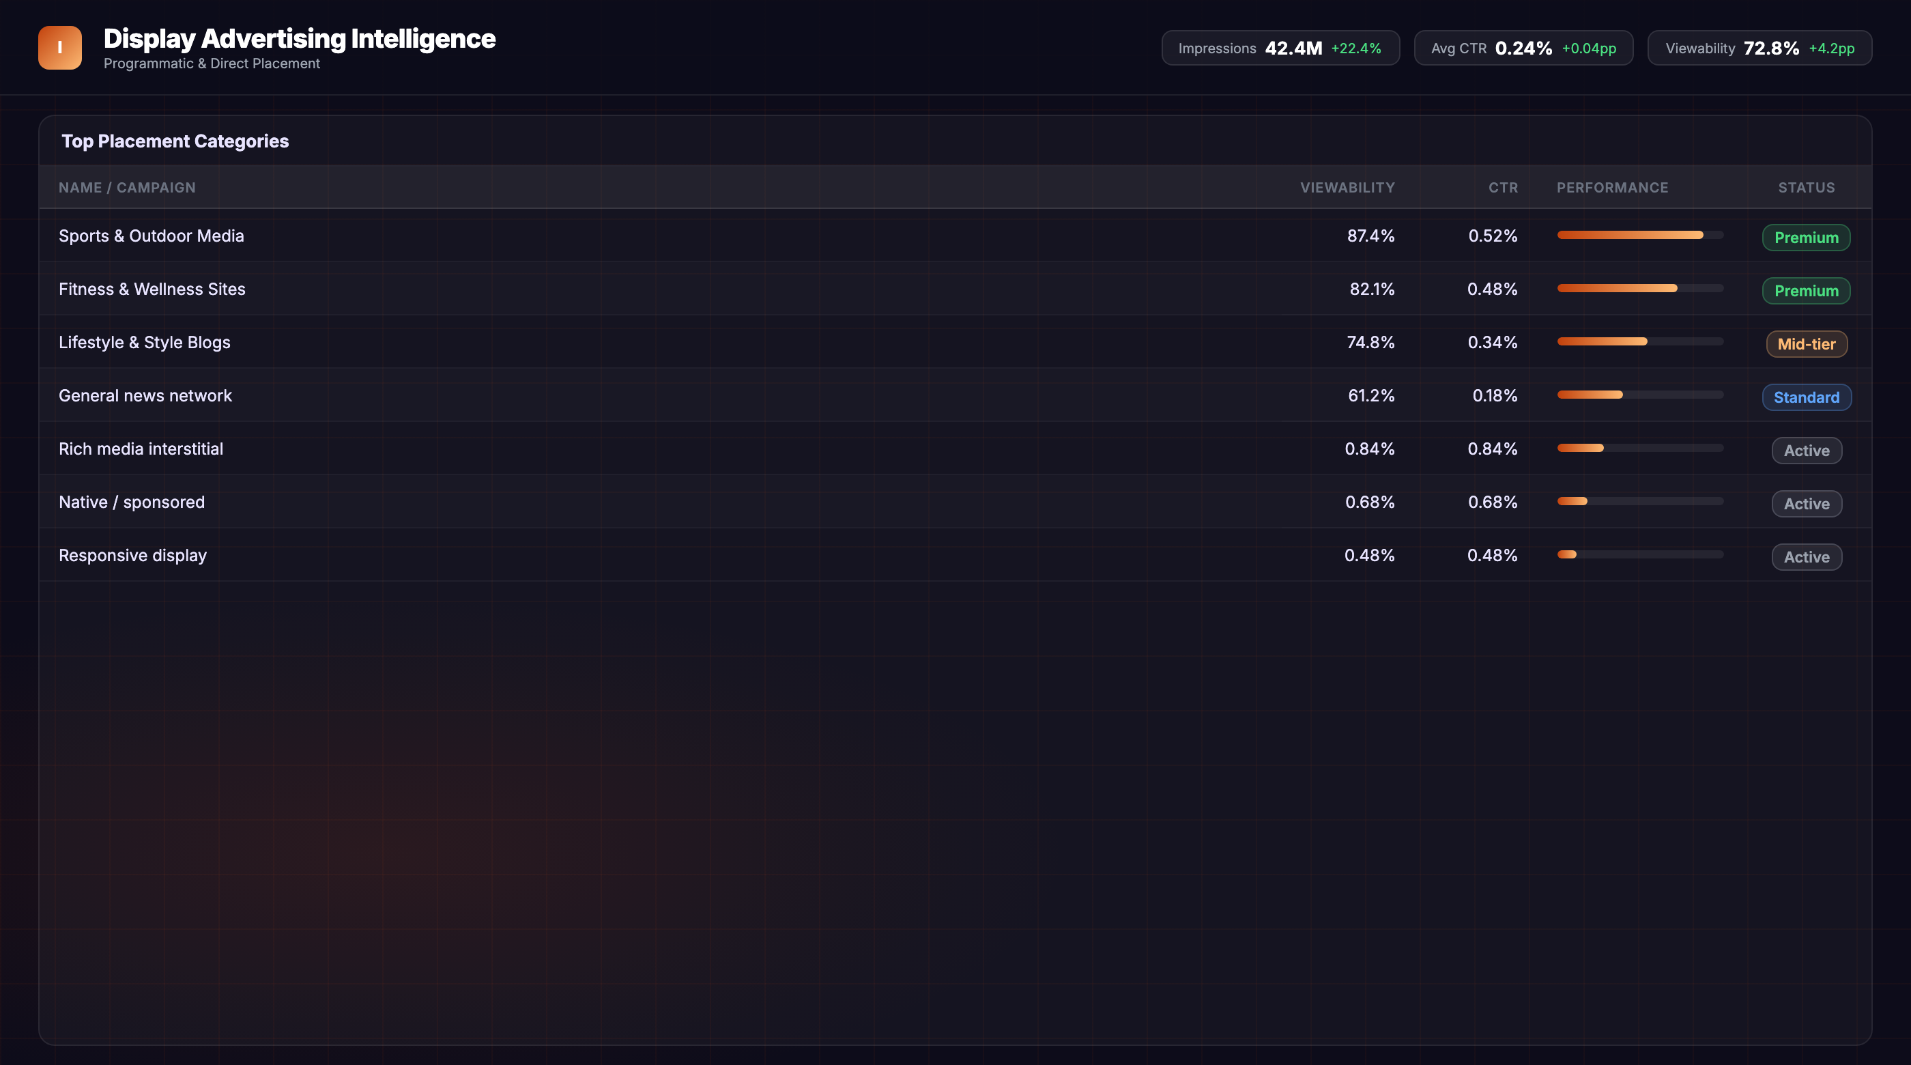Screen dimensions: 1911x1065
Task: Click the 0.52% CTR value
Action: point(1493,236)
